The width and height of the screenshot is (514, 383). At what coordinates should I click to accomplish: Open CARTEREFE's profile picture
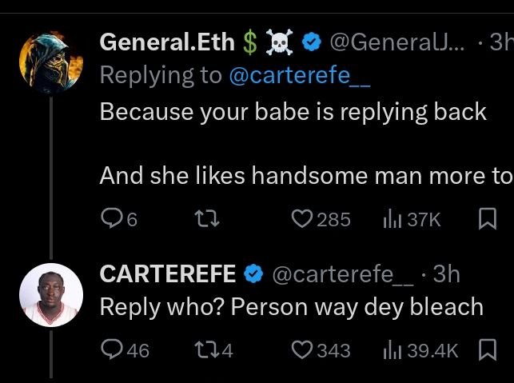pos(51,294)
